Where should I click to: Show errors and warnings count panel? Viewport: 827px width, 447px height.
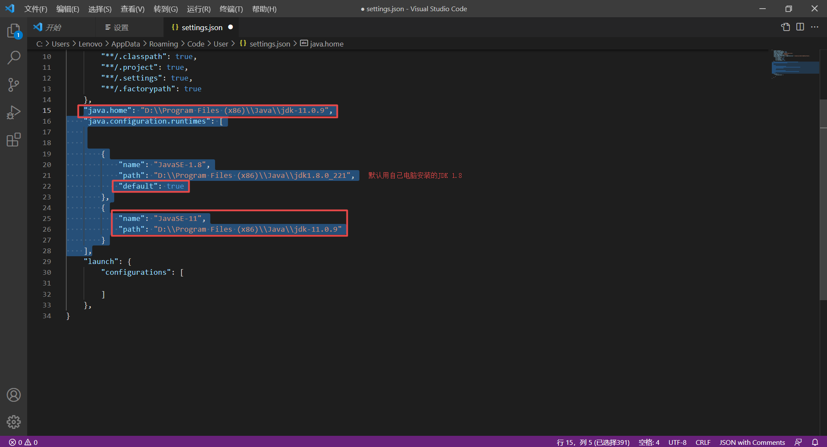click(23, 442)
